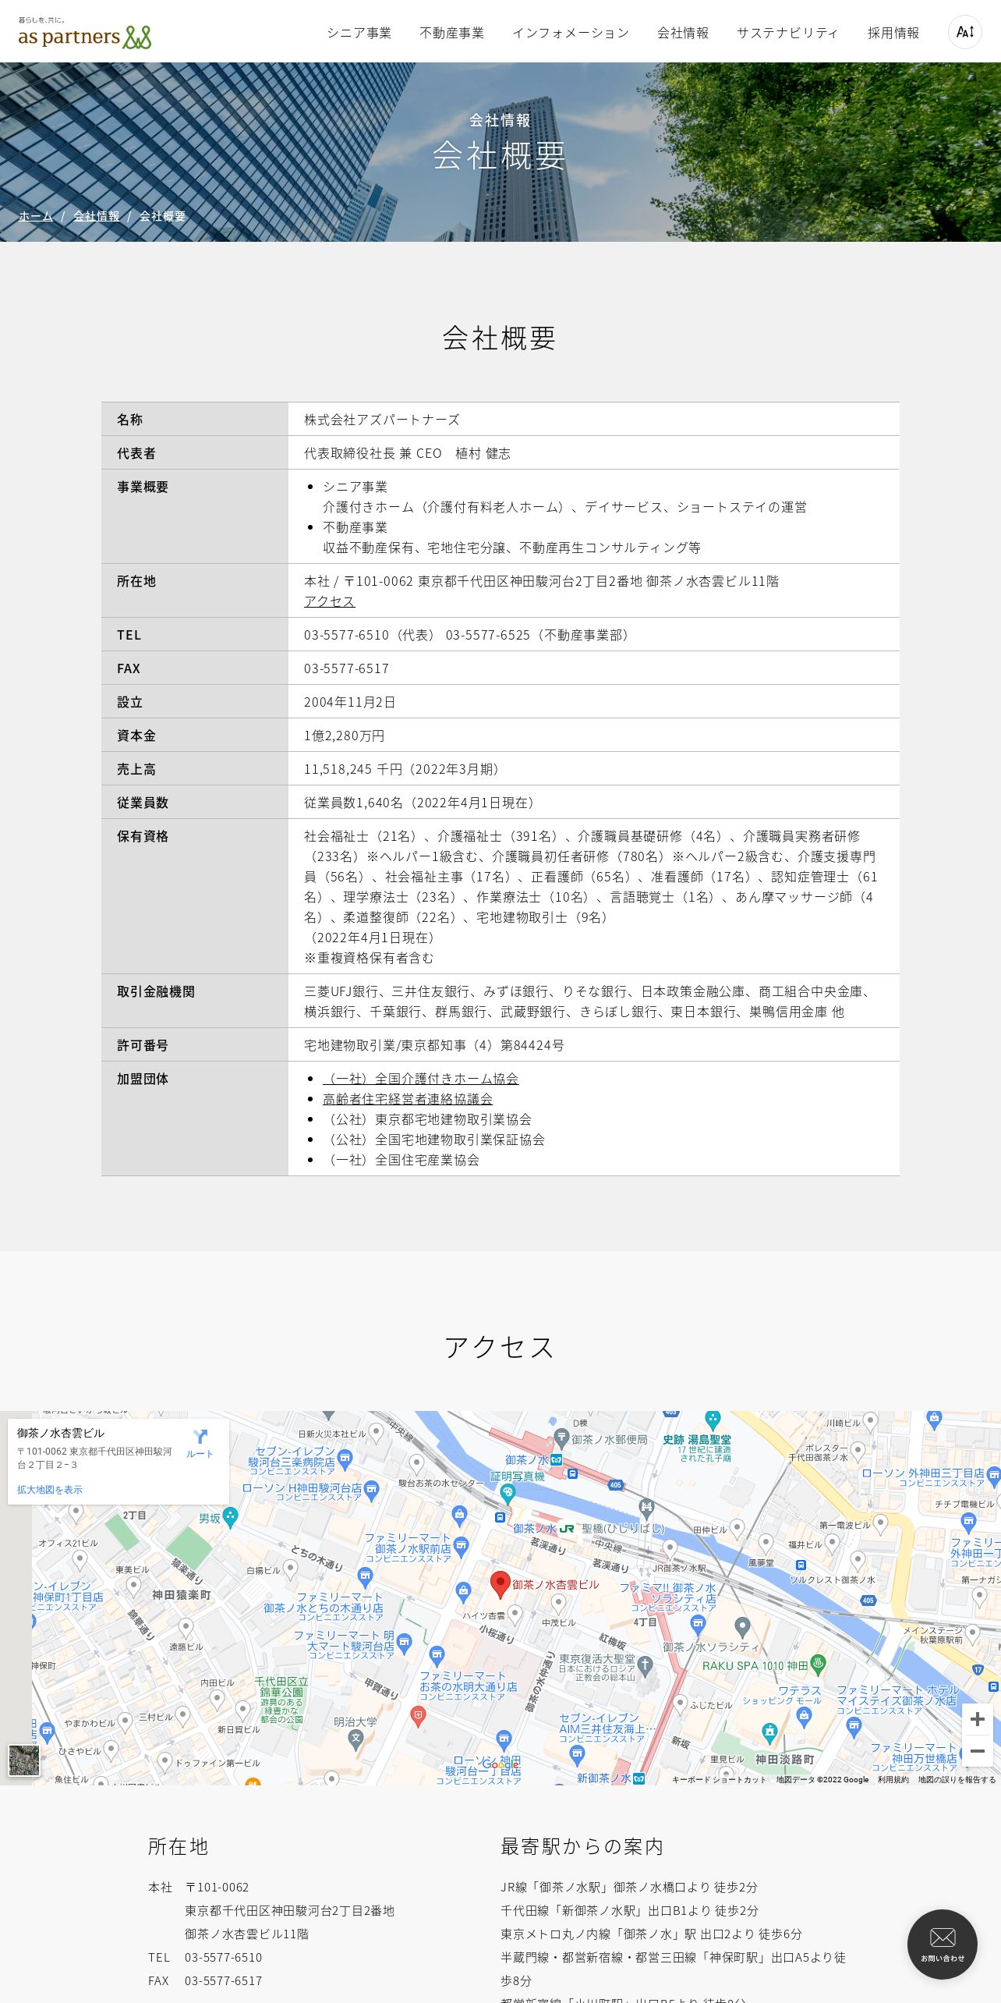
Task: Open 高齢者住宅経営者連絡協議会 link
Action: [408, 1099]
